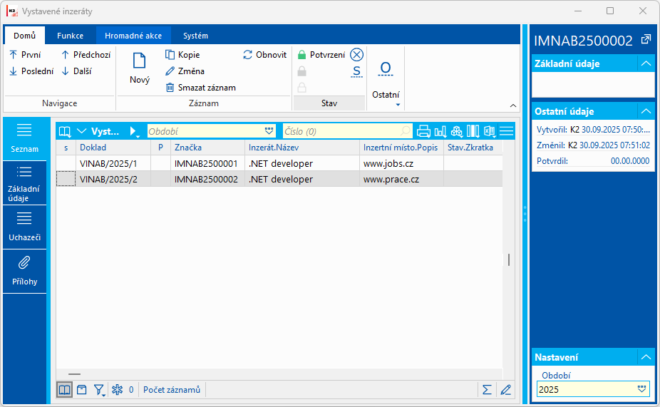Image resolution: width=660 pixels, height=407 pixels.
Task: Click Potvrzení green lock
Action: (301, 55)
